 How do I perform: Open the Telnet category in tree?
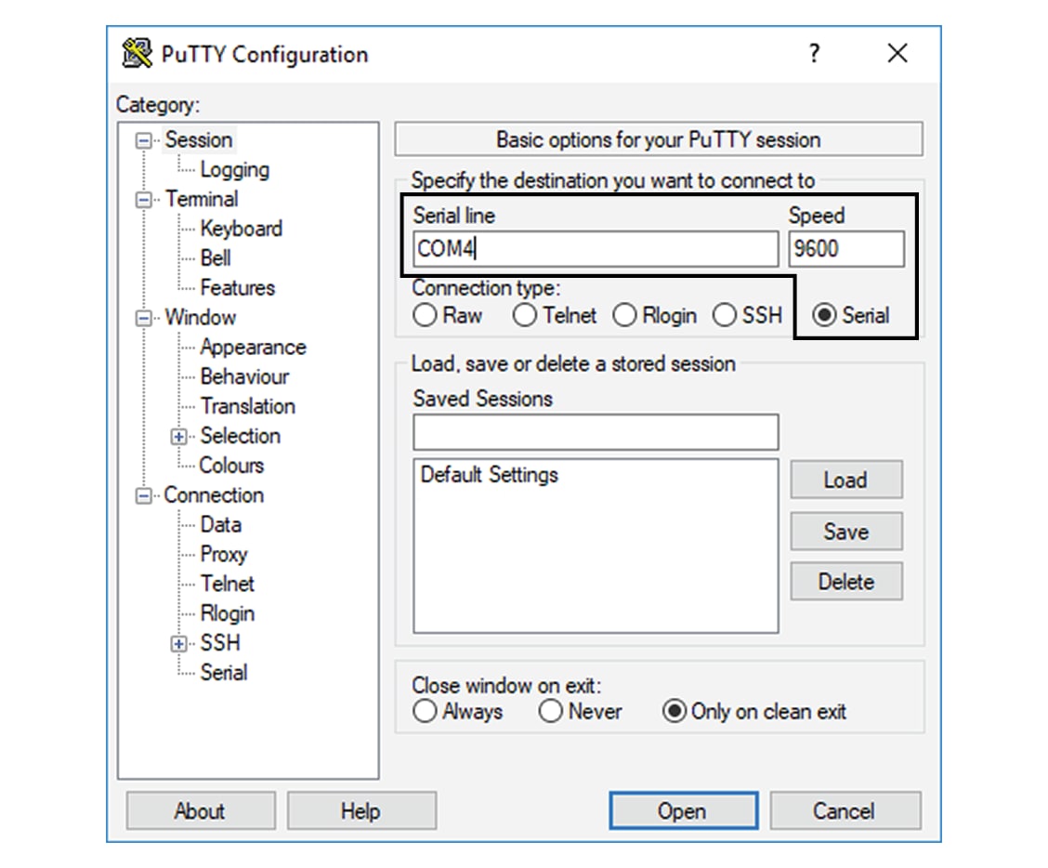point(228,584)
